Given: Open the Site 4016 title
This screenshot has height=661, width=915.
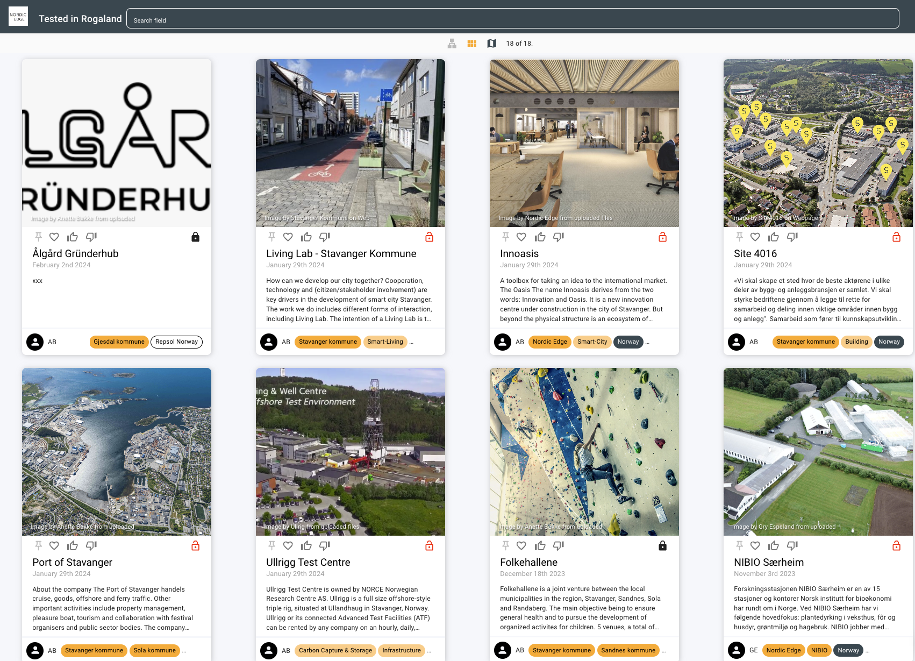Looking at the screenshot, I should (755, 253).
